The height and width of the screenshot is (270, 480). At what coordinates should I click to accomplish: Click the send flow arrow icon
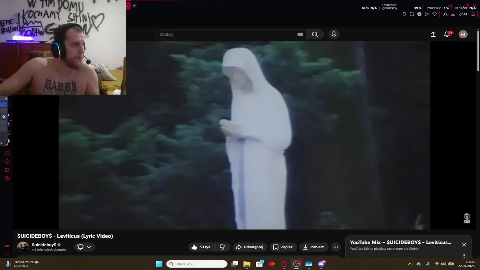click(x=427, y=14)
